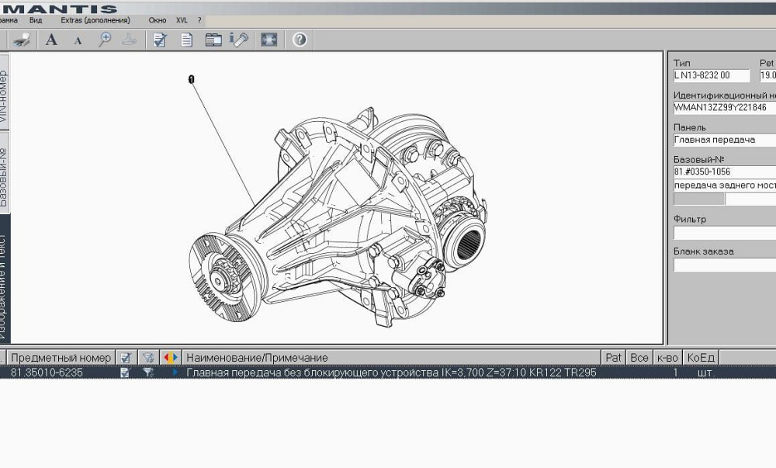Open the Extras (дополнения) menu
Screen dimensions: 776x468
coord(95,20)
